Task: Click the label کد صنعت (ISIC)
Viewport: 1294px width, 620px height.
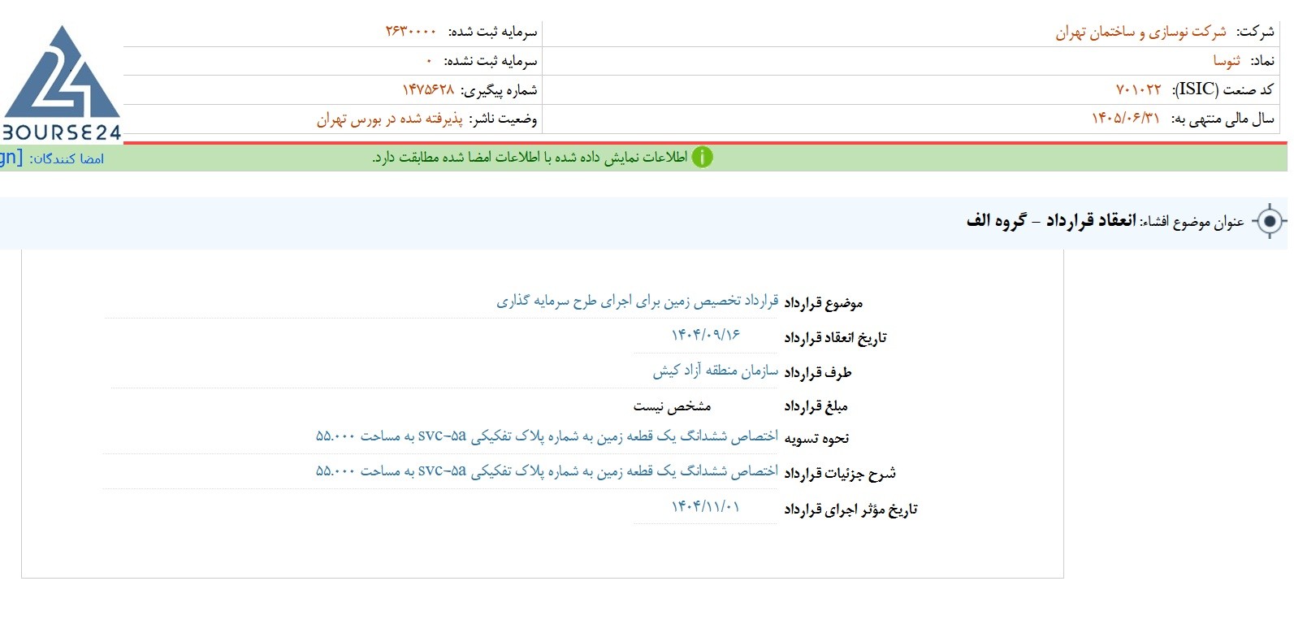Action: pyautogui.click(x=1223, y=89)
